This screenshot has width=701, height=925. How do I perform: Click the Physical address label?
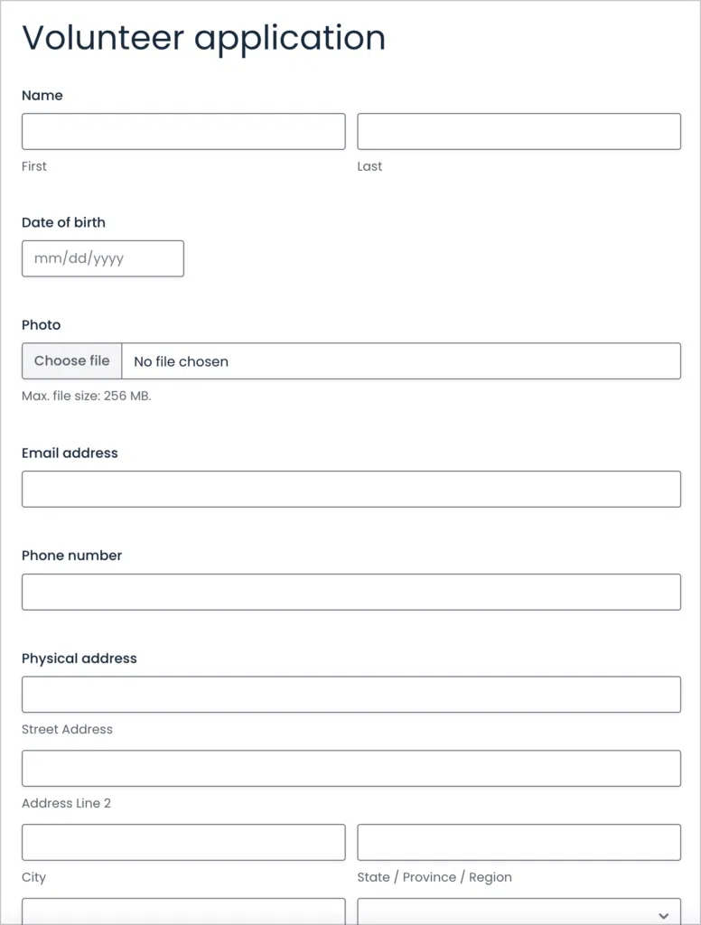[79, 658]
